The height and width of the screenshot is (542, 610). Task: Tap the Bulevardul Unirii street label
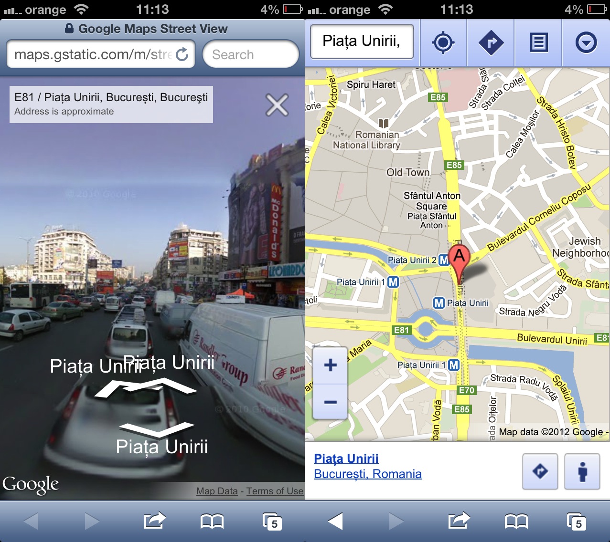pyautogui.click(x=552, y=340)
